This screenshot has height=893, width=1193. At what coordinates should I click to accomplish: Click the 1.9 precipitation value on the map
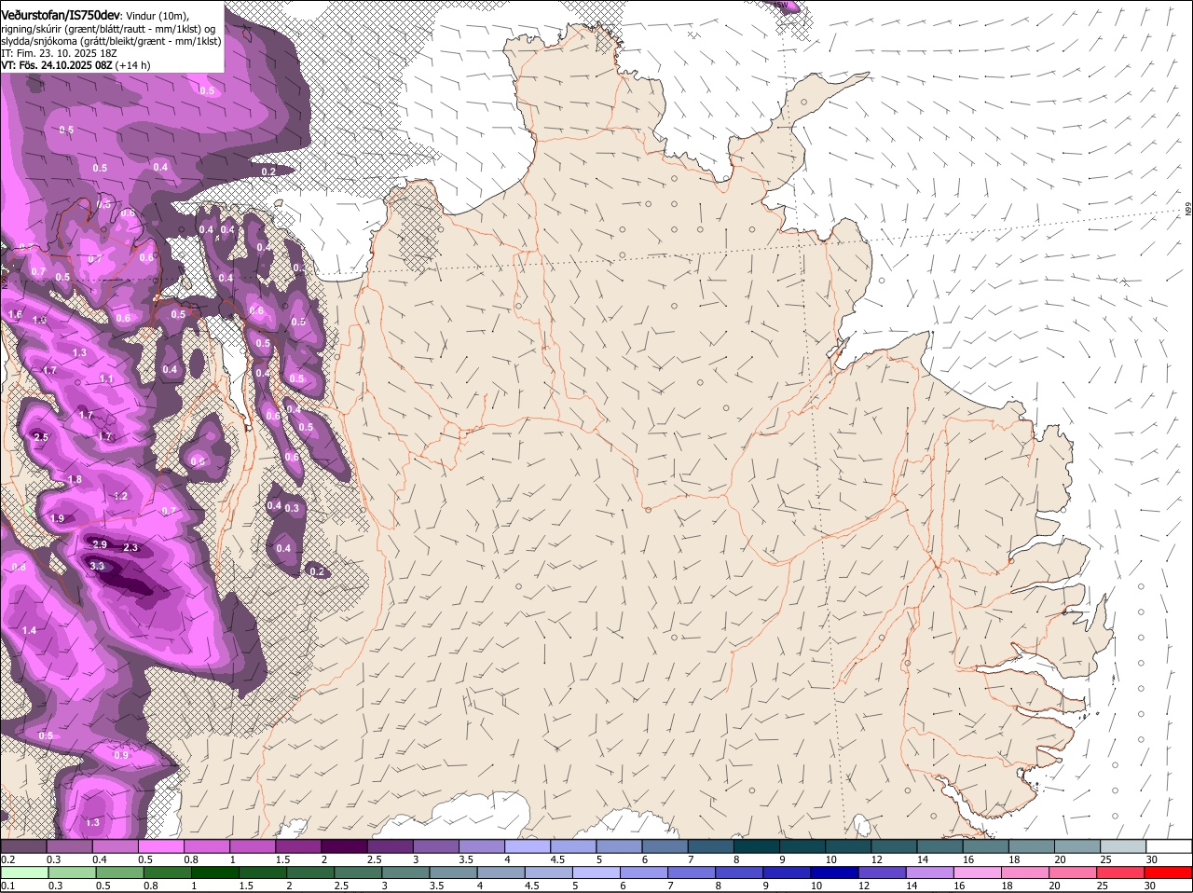tap(57, 518)
